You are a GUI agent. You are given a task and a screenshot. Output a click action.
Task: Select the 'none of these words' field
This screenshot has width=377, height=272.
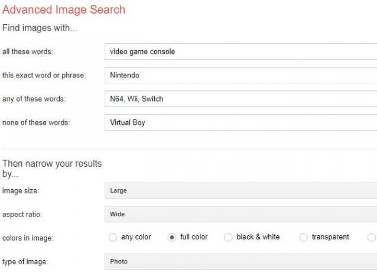point(240,122)
